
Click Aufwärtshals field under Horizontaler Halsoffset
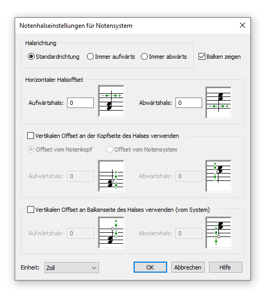tap(81, 103)
